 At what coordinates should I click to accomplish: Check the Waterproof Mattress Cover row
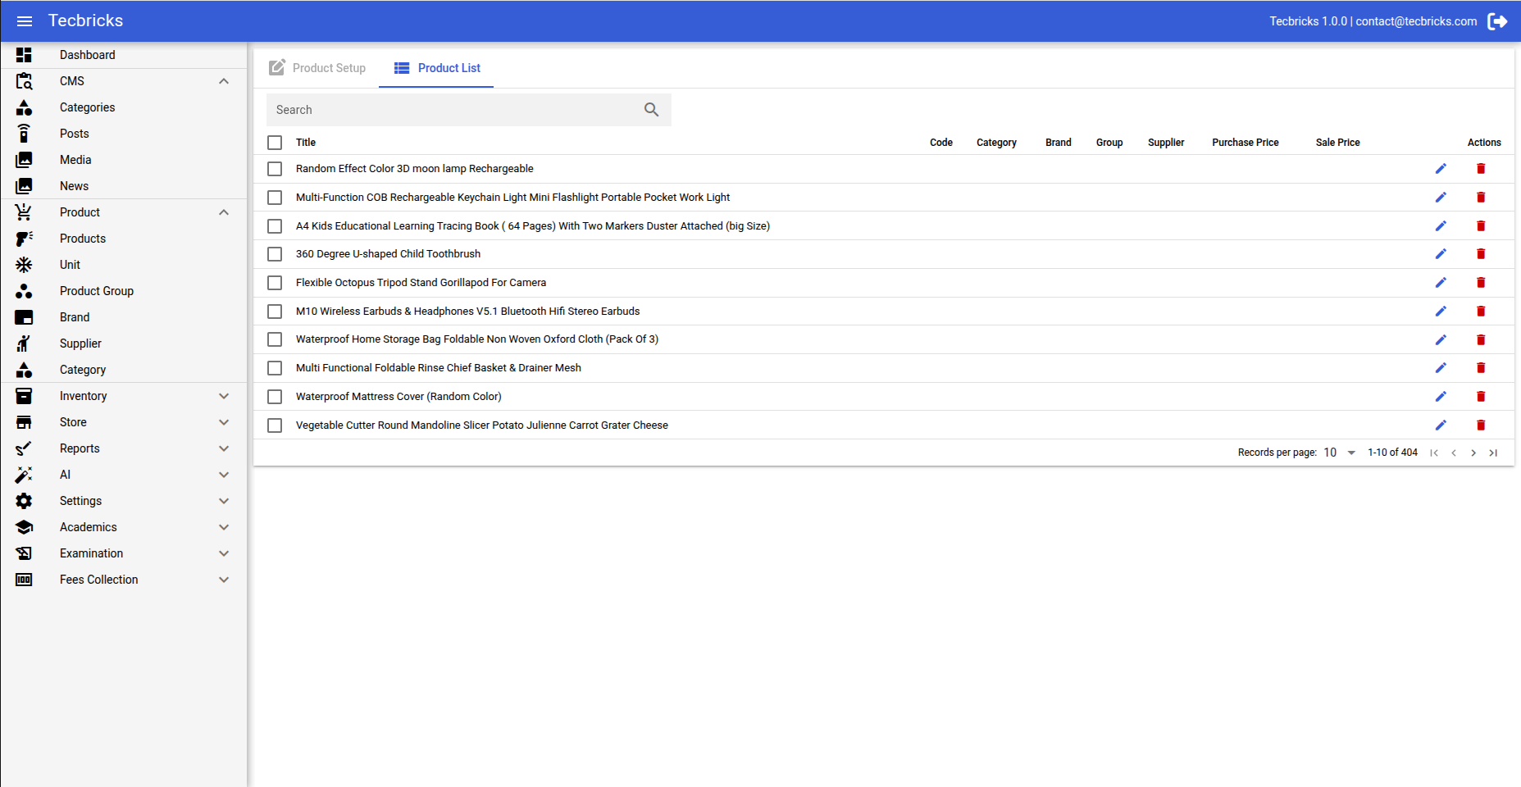275,397
